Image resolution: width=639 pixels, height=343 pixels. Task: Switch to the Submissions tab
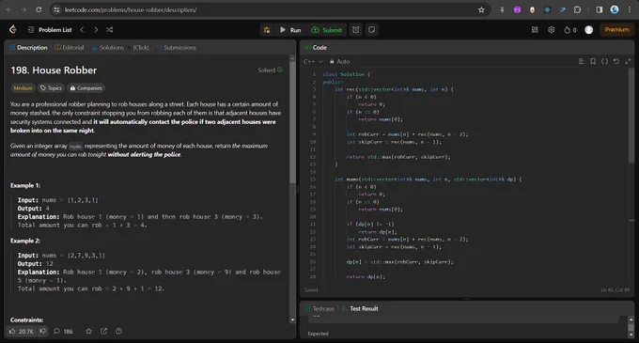(176, 48)
